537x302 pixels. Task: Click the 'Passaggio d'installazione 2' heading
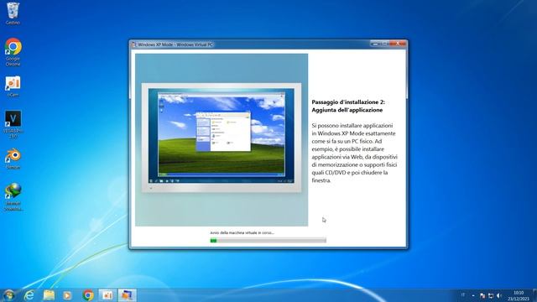[x=348, y=106]
